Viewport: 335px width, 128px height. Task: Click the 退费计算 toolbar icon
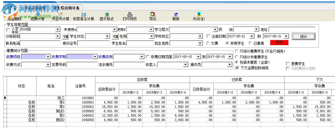pos(38,14)
